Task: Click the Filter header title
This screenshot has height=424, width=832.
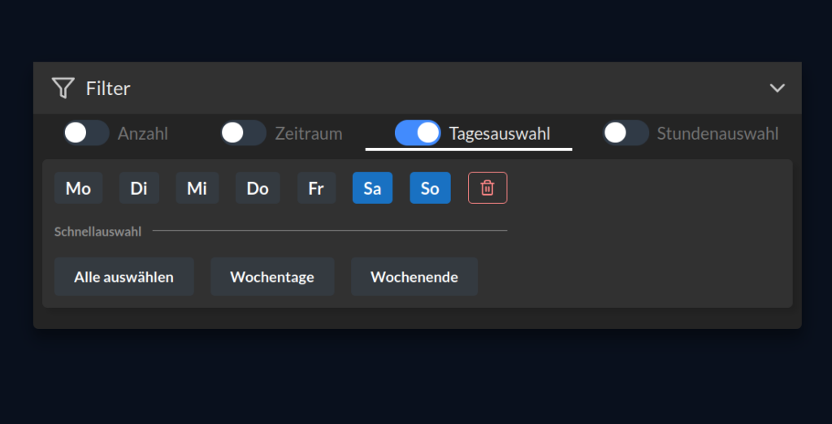Action: coord(108,89)
